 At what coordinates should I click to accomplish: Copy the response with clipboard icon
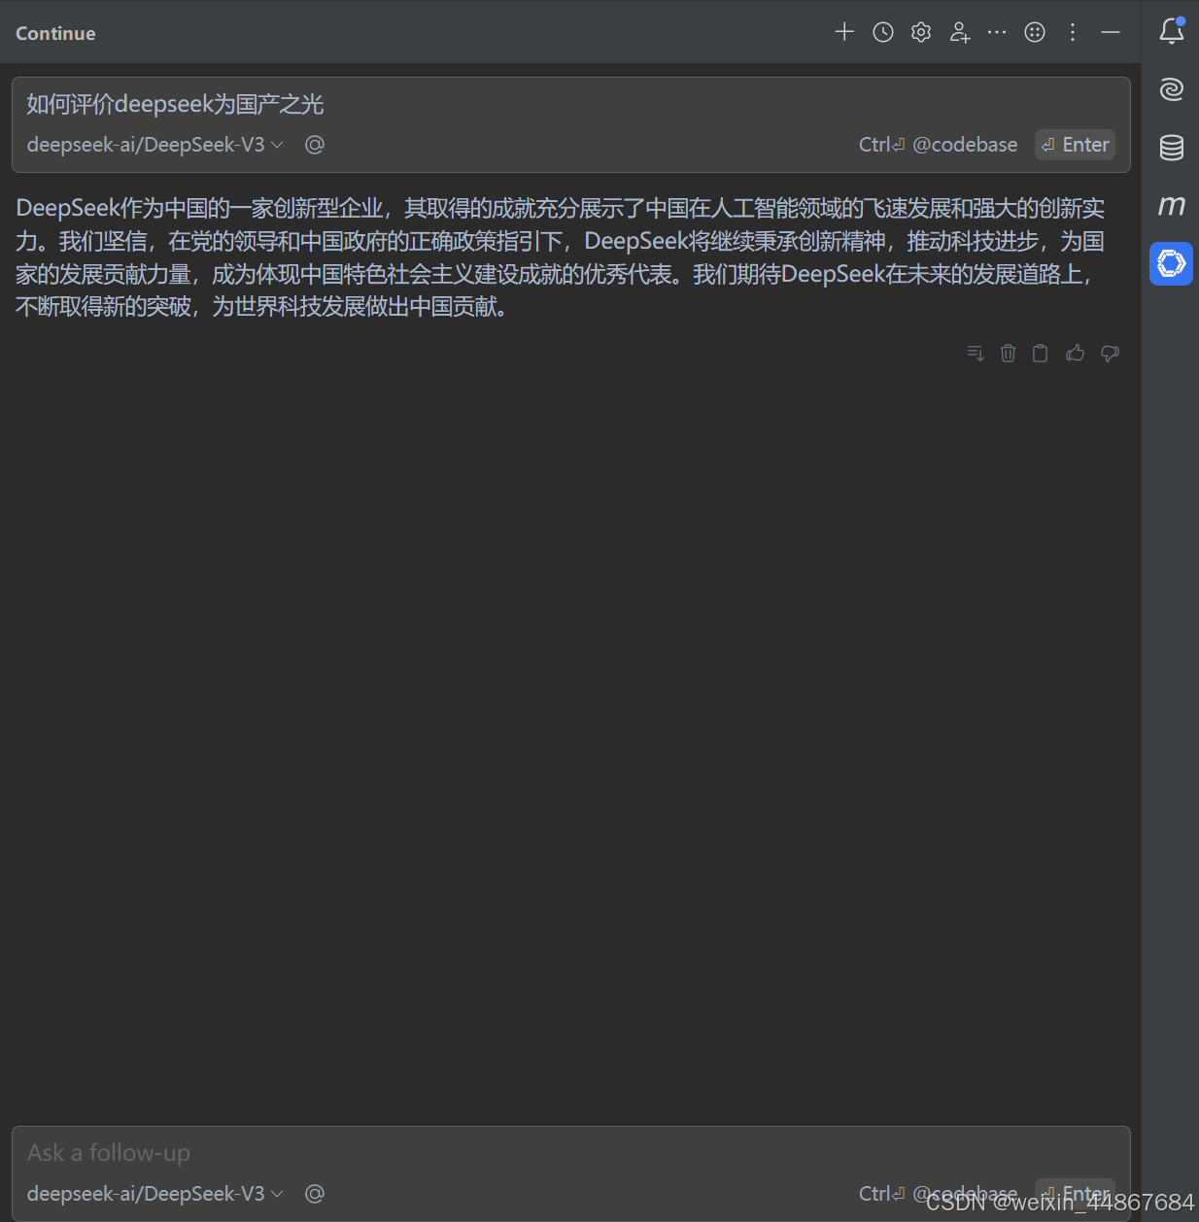click(x=1040, y=354)
